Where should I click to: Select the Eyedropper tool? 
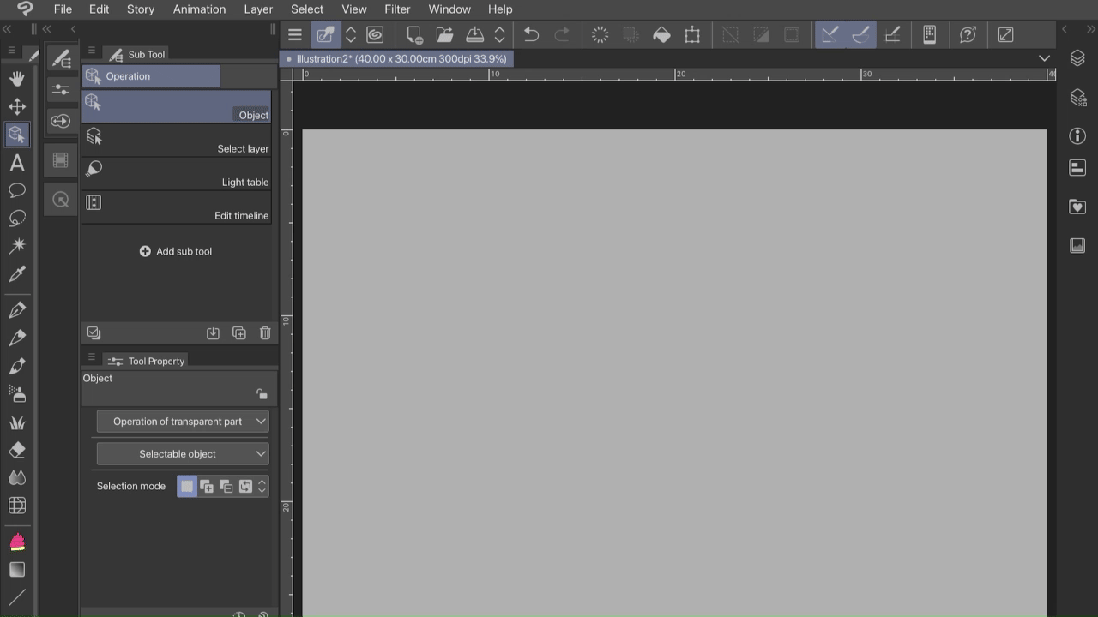pos(17,274)
